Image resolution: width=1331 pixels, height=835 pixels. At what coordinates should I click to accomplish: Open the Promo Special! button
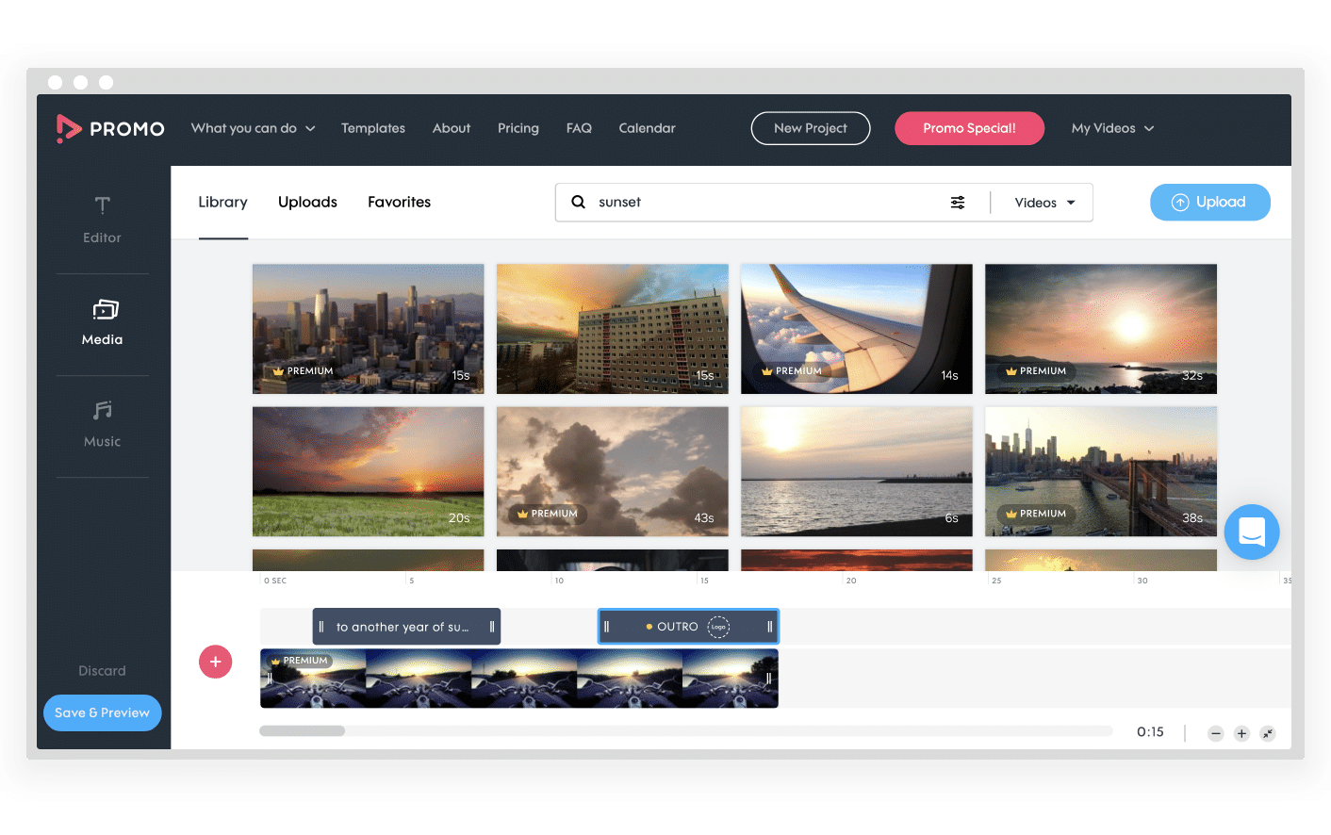pos(969,128)
